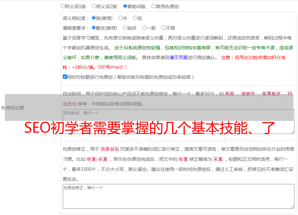Click the 收集>采集 example tag
The width and height of the screenshot is (298, 215).
click(97, 159)
